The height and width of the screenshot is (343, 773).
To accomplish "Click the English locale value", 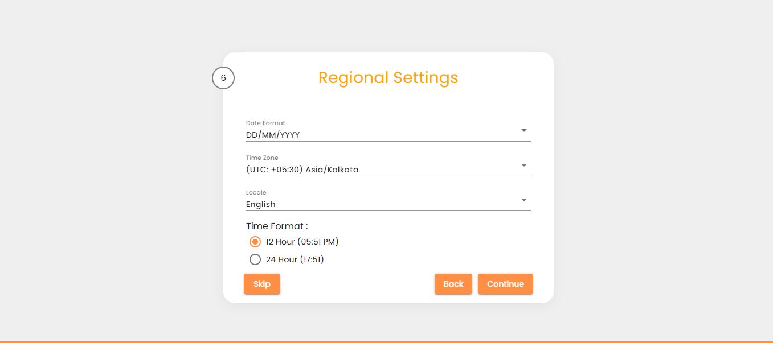I will pos(261,204).
